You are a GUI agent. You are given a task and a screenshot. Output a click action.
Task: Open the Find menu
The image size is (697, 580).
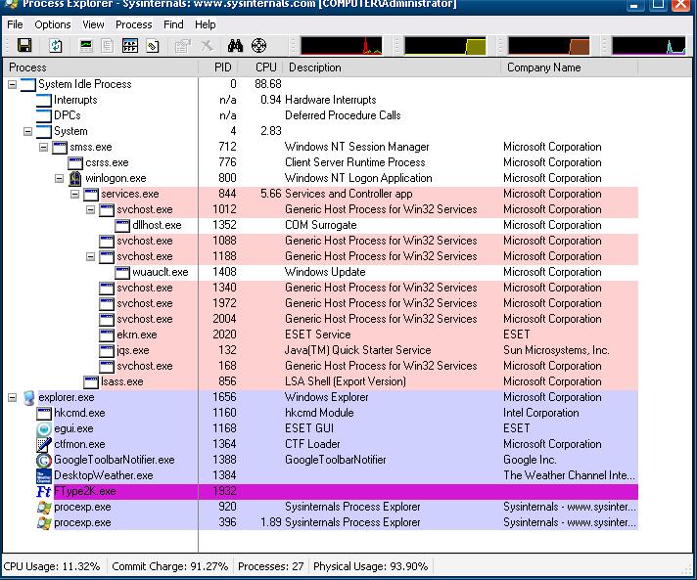point(173,24)
